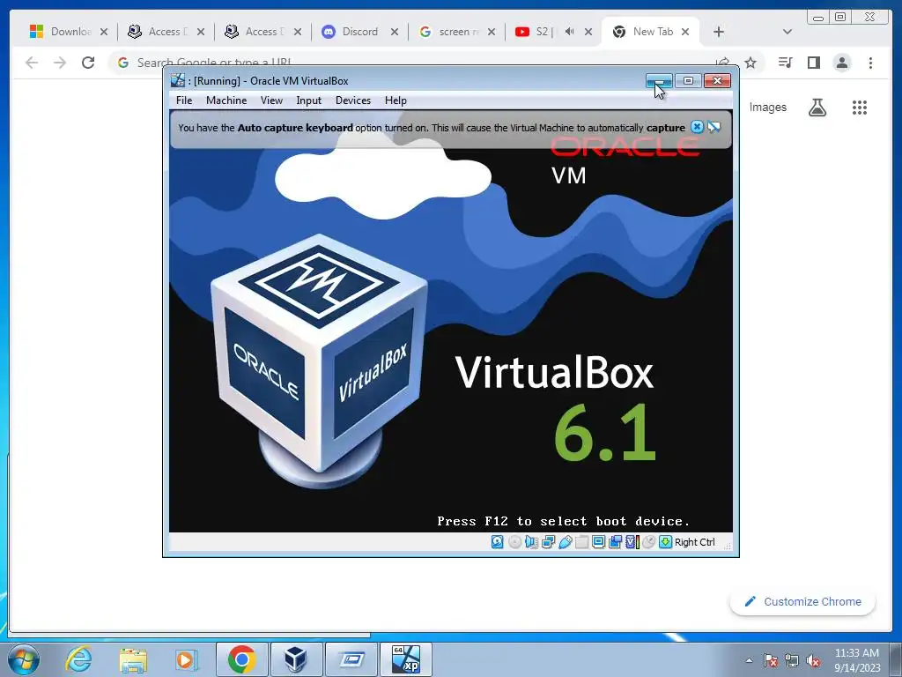Open Windows Media Player from taskbar
Image resolution: width=902 pixels, height=677 pixels.
187,659
